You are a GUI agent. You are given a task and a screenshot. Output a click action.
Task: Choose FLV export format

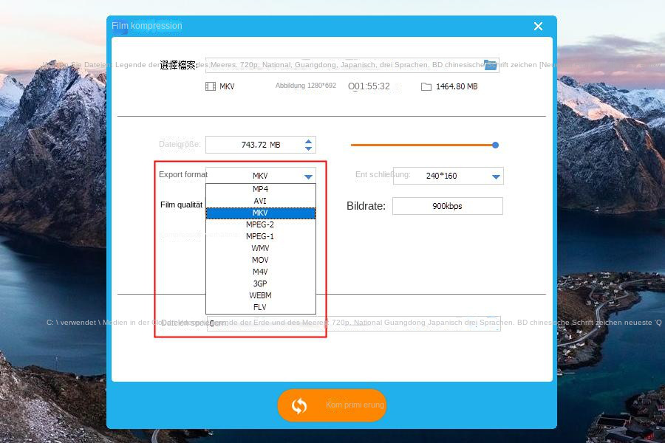click(260, 307)
